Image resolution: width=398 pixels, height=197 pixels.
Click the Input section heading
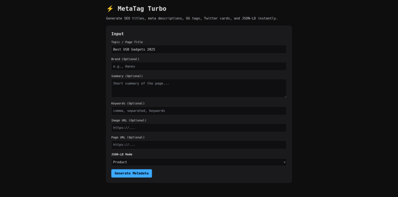point(117,34)
